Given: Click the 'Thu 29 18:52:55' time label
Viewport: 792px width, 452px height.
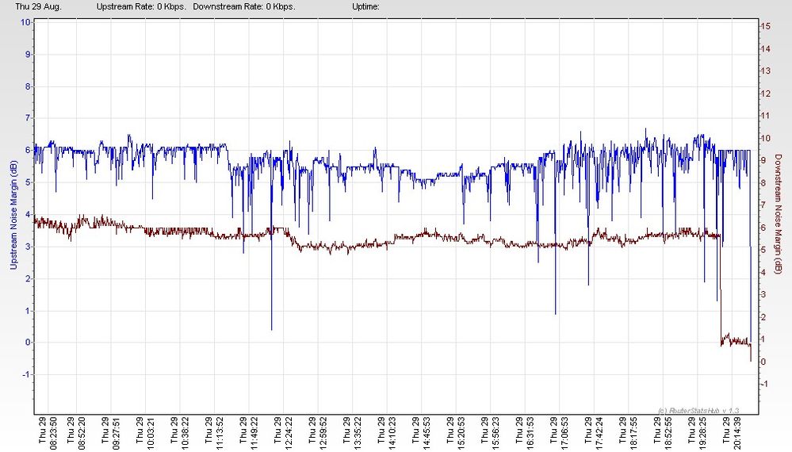Looking at the screenshot, I should 663,433.
